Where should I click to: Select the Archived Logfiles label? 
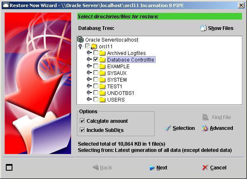pyautogui.click(x=126, y=53)
